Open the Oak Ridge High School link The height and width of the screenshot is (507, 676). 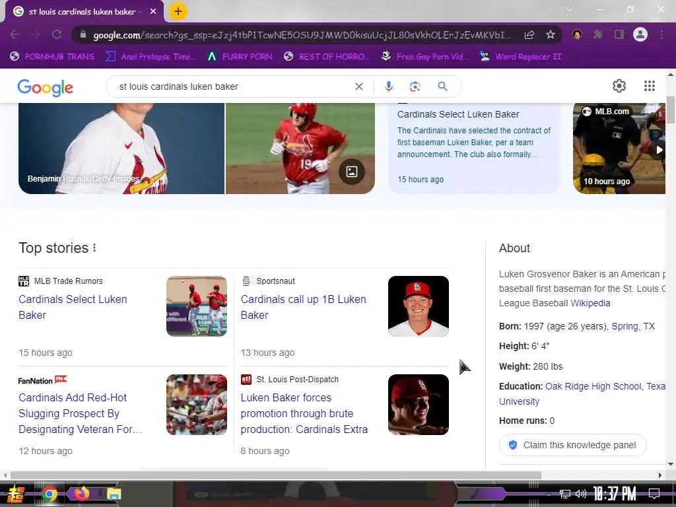593,386
